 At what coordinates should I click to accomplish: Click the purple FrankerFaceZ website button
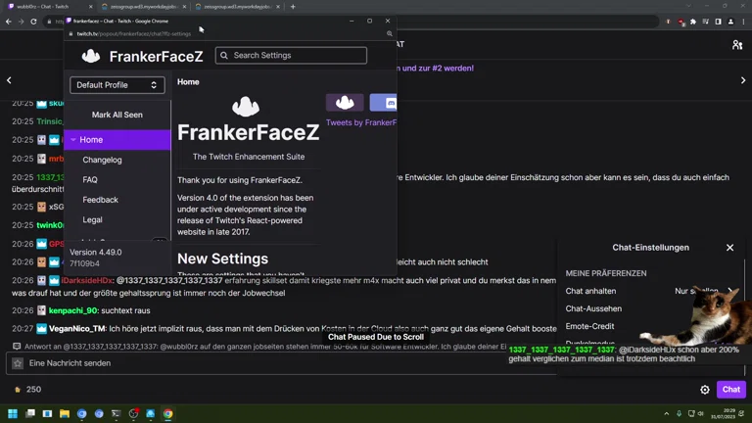(345, 102)
